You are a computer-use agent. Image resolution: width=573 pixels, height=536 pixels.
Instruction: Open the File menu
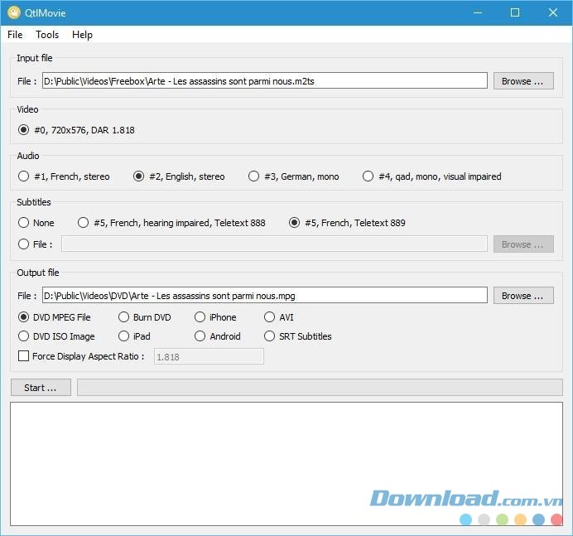coord(15,35)
